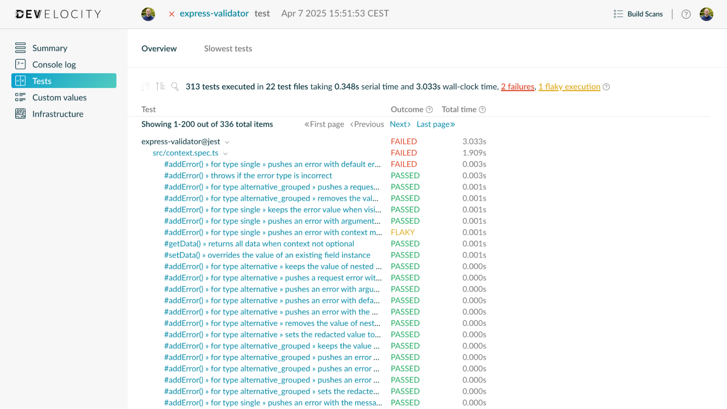Viewport: 727px width, 409px height.
Task: Open the 1 flaky execution link
Action: pos(569,87)
